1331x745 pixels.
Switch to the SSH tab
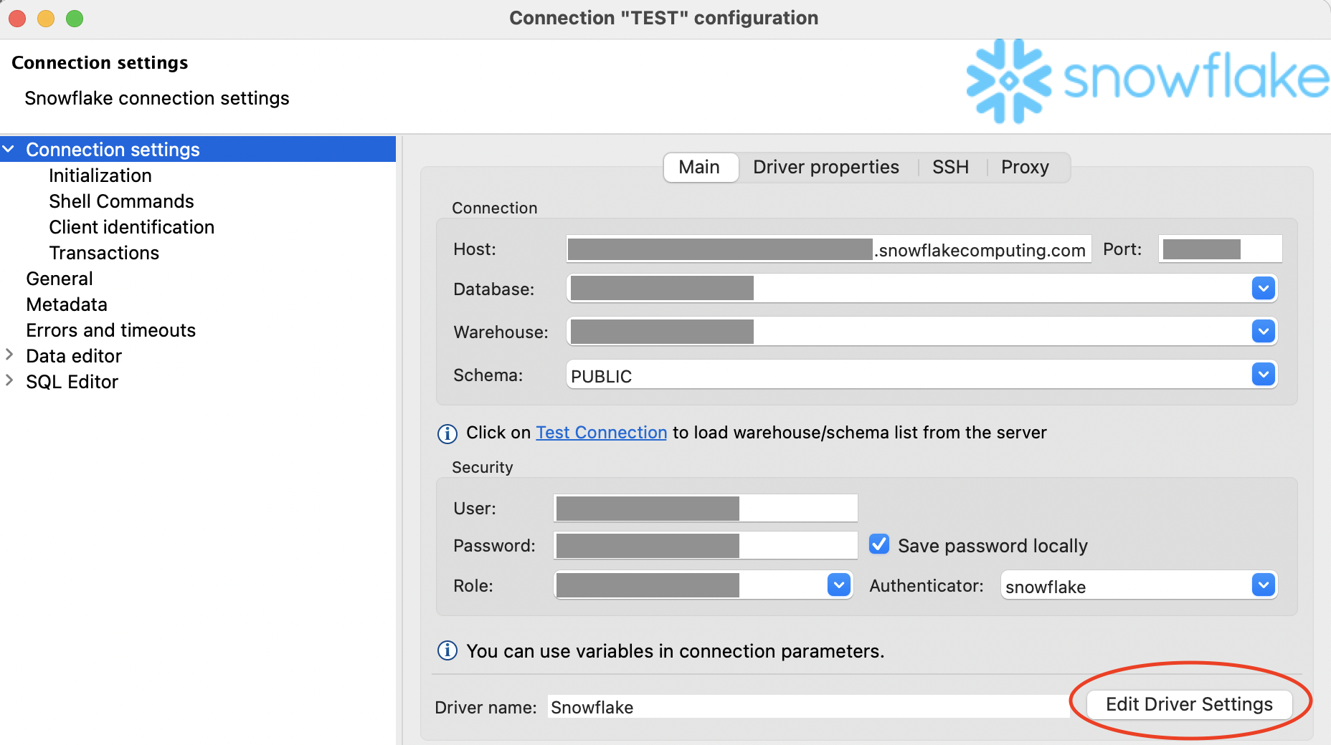click(x=951, y=167)
